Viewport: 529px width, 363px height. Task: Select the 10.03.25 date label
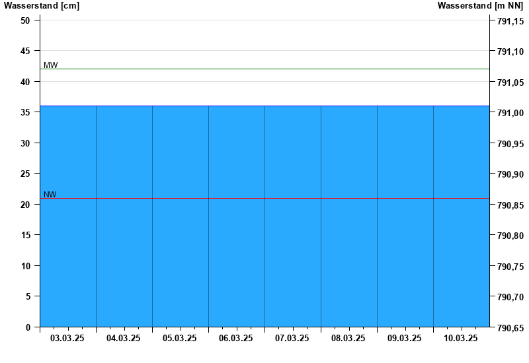460,338
